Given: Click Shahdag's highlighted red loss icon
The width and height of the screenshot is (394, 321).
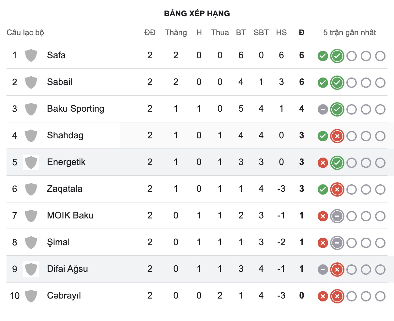Looking at the screenshot, I should (x=337, y=136).
